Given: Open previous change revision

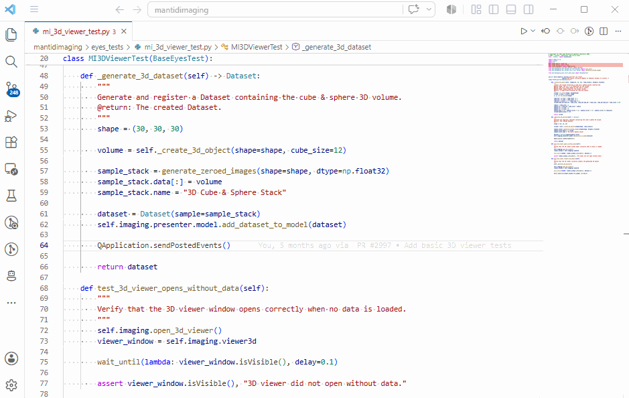Looking at the screenshot, I should click(545, 31).
